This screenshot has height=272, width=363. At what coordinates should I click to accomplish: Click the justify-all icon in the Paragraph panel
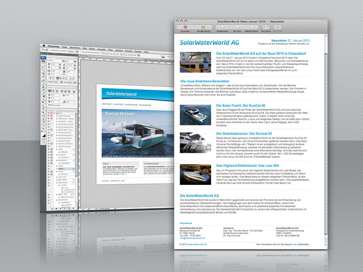click(x=74, y=92)
